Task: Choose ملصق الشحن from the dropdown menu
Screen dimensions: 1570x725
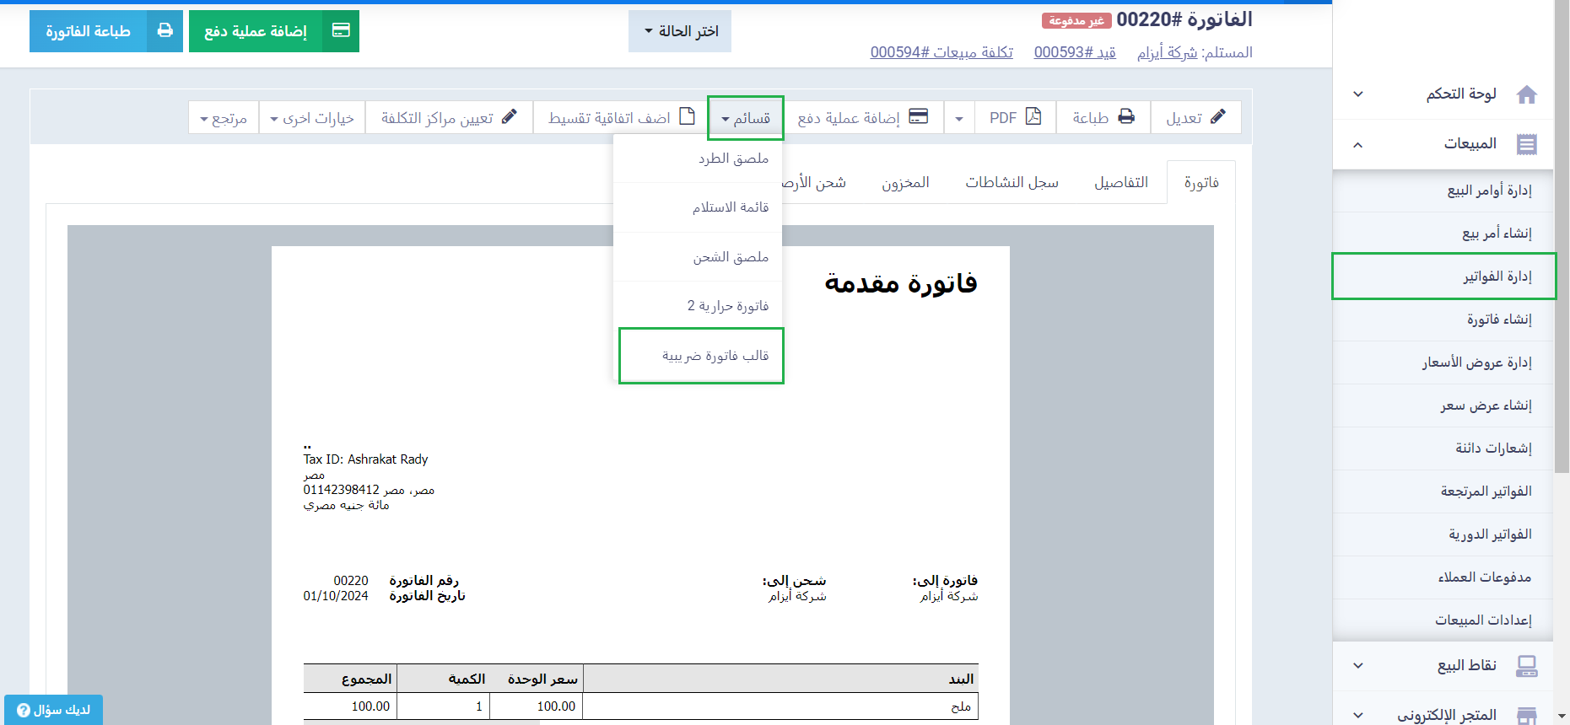Action: [x=731, y=257]
